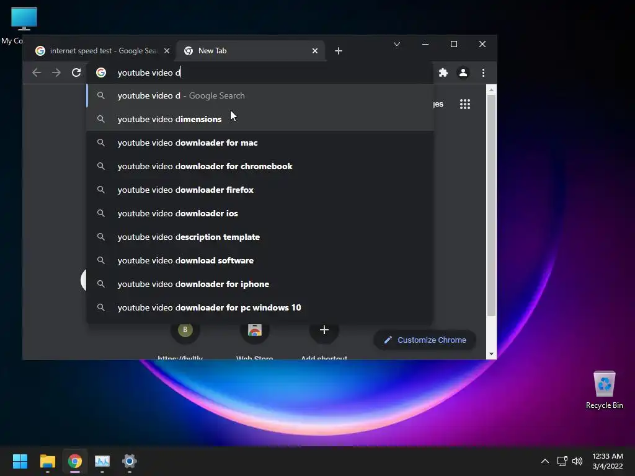The image size is (635, 476).
Task: Select 'youtube video dimensions' suggestion
Action: [x=260, y=119]
